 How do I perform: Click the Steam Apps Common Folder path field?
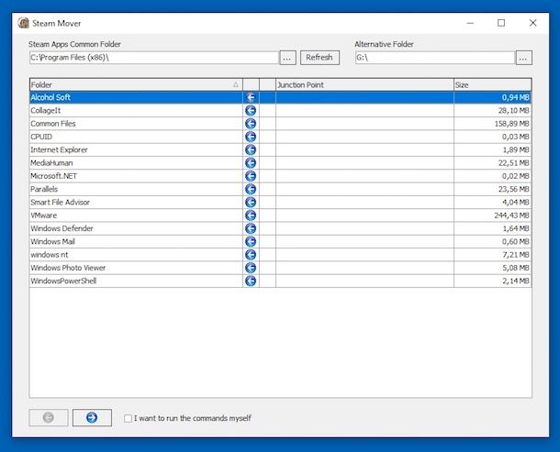(152, 58)
